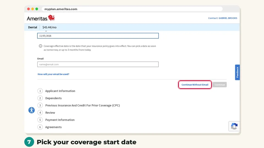The height and width of the screenshot is (148, 264).
Task: Click the Email input field
Action: click(x=98, y=64)
